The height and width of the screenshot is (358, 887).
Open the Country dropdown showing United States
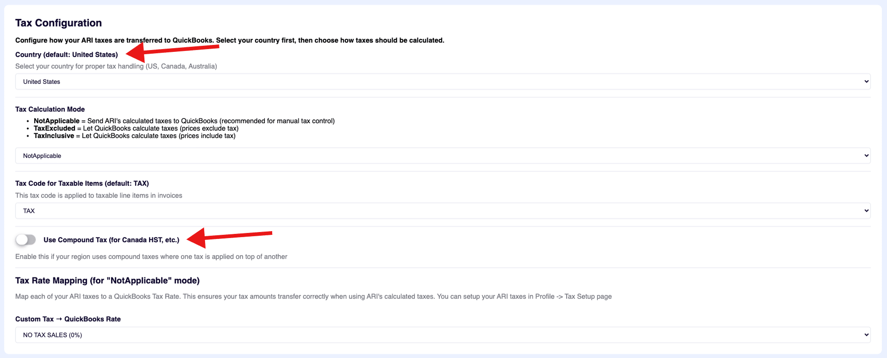tap(443, 82)
